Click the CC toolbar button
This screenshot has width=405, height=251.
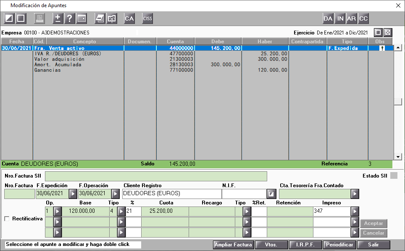363,18
